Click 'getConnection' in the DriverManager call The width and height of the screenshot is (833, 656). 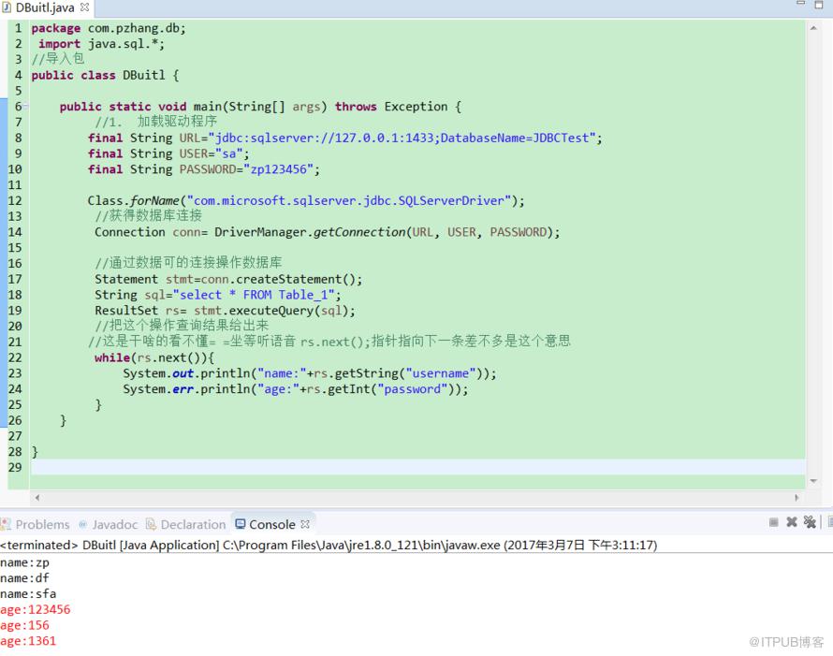(359, 232)
